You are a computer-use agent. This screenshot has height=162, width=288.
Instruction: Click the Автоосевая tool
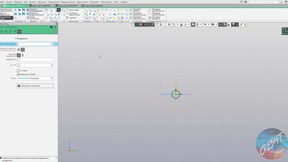pyautogui.click(x=72, y=10)
